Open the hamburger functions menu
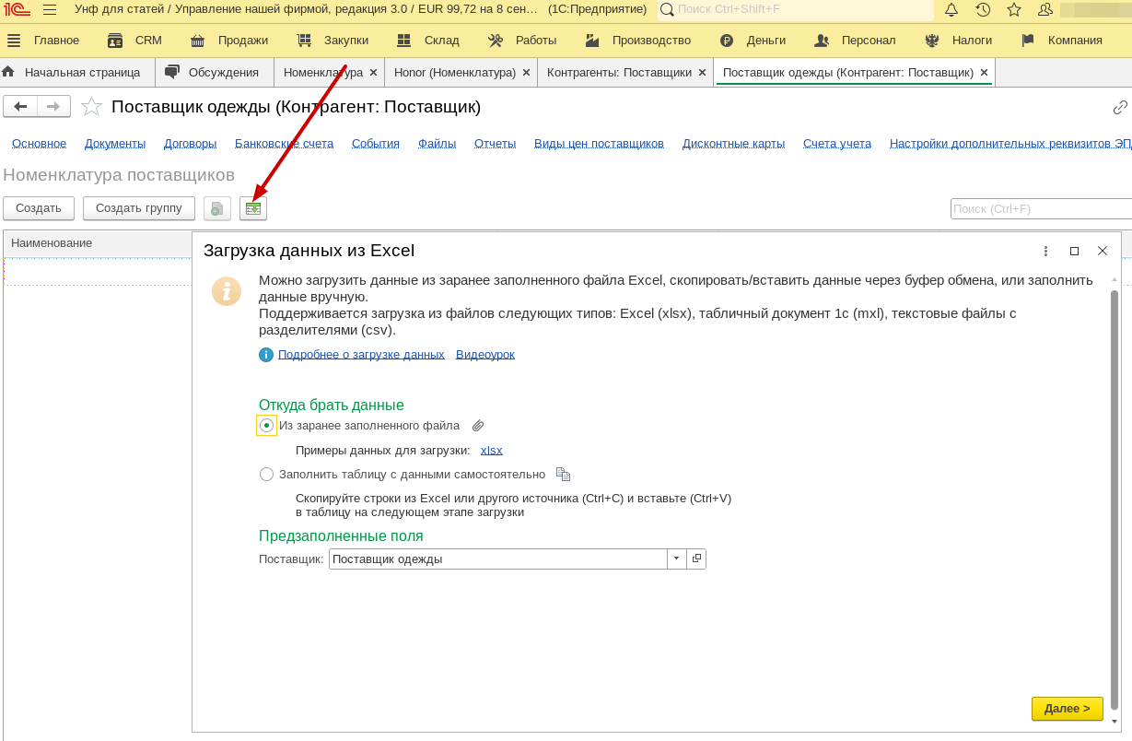Screen dimensions: 1132x741 (x=50, y=9)
